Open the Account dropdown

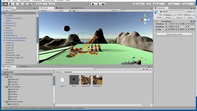coord(159,4)
